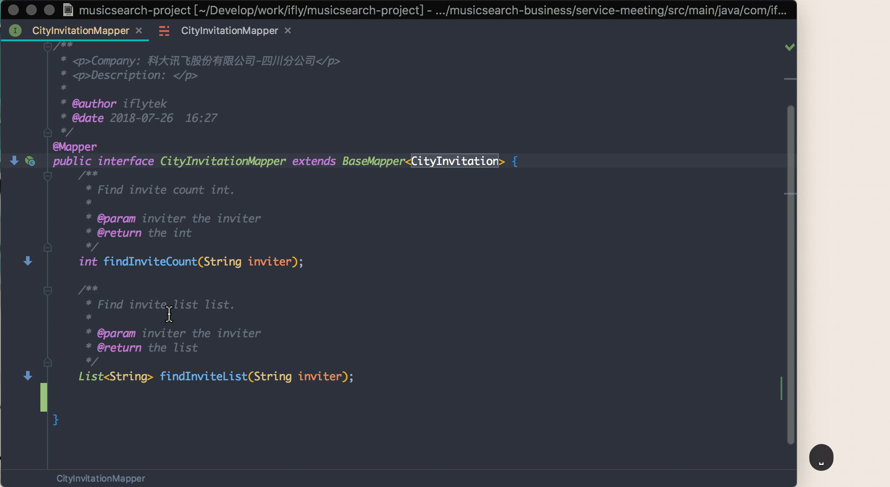The width and height of the screenshot is (890, 487).
Task: Collapse the findInviteCount Javadoc fold marker
Action: point(48,176)
